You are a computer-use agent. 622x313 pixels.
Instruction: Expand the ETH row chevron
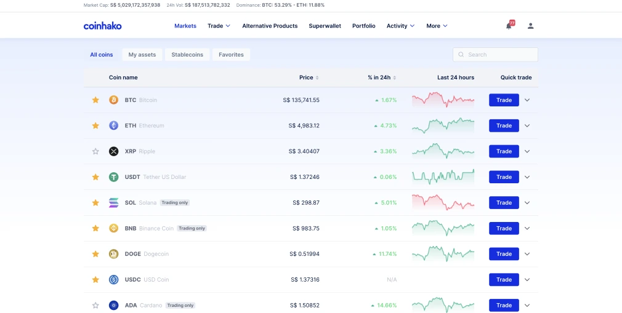(x=527, y=125)
